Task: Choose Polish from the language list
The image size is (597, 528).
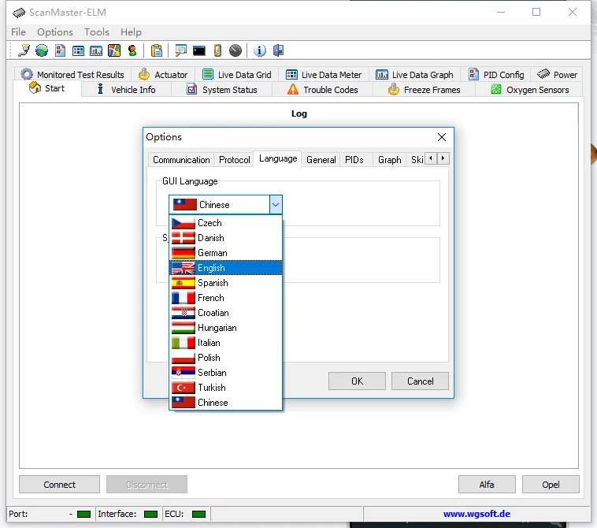Action: point(225,358)
